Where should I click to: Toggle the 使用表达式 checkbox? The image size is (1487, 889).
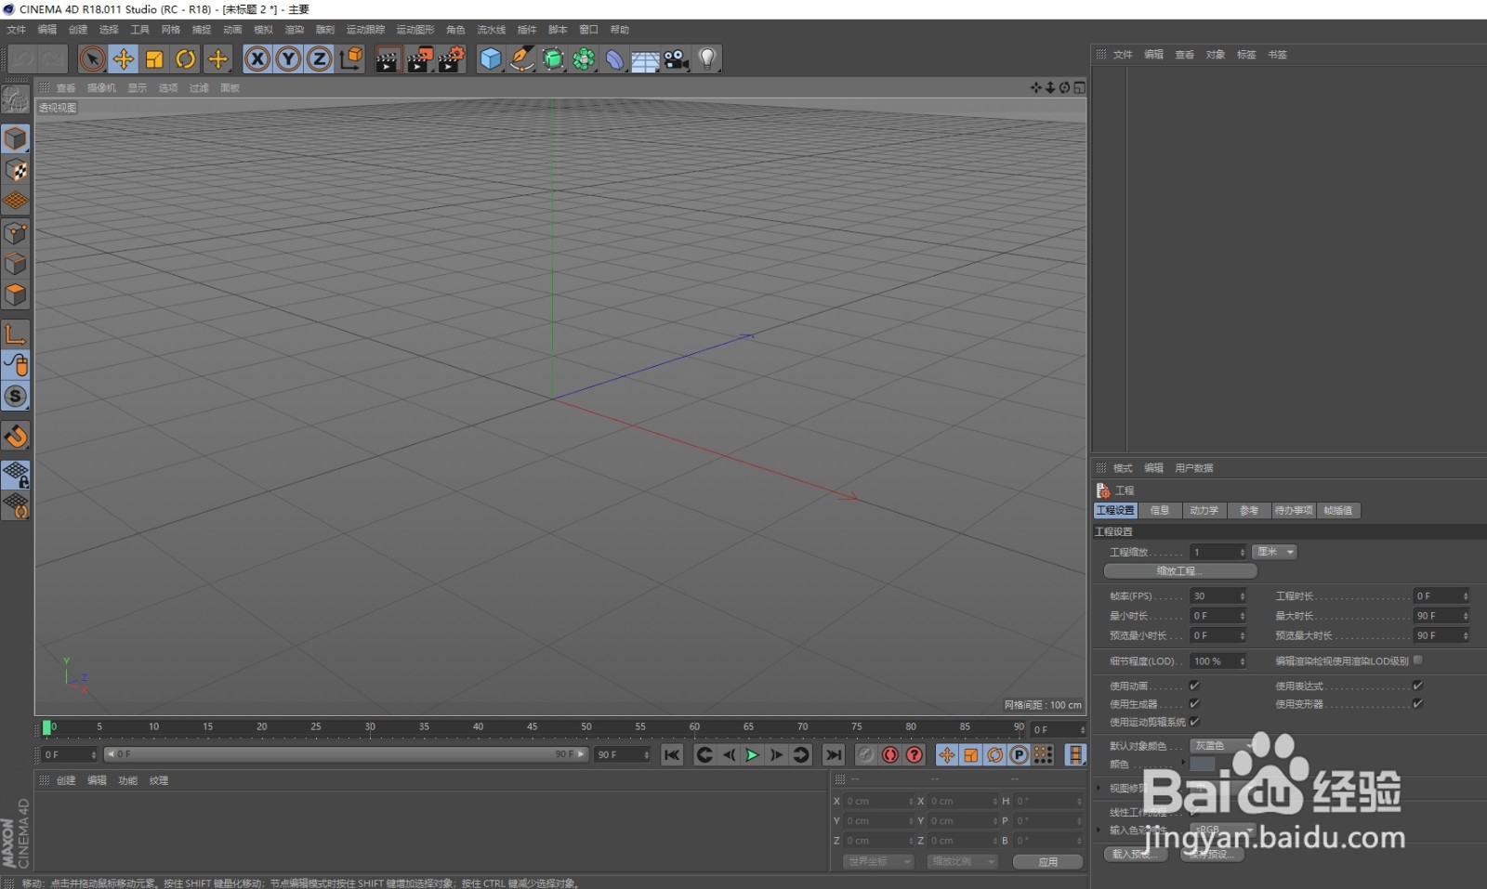(1417, 686)
